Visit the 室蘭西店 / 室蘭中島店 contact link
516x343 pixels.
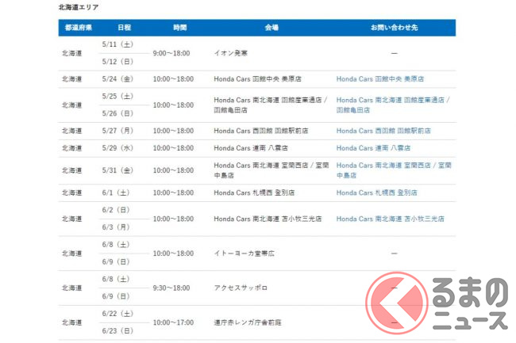click(x=394, y=170)
